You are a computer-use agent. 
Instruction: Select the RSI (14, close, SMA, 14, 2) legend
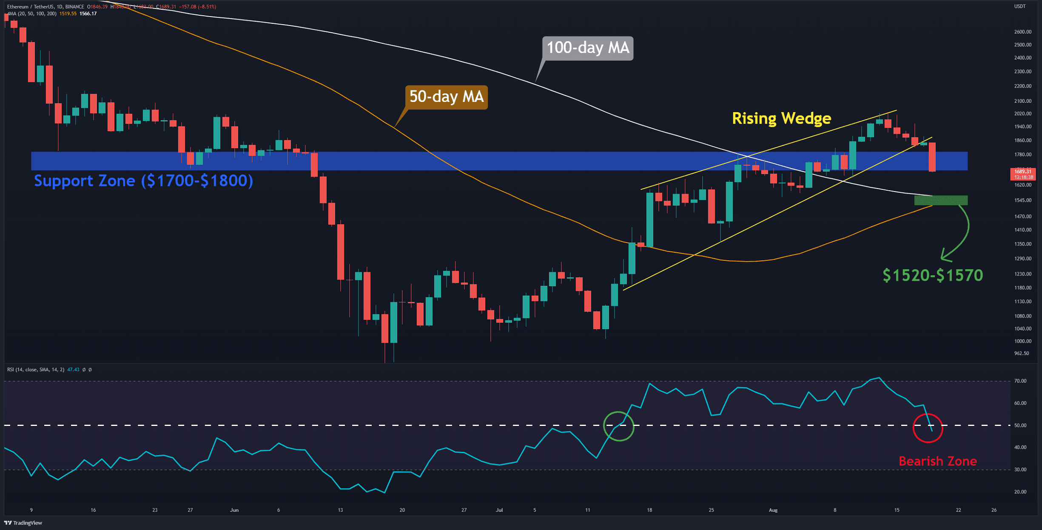(x=36, y=369)
